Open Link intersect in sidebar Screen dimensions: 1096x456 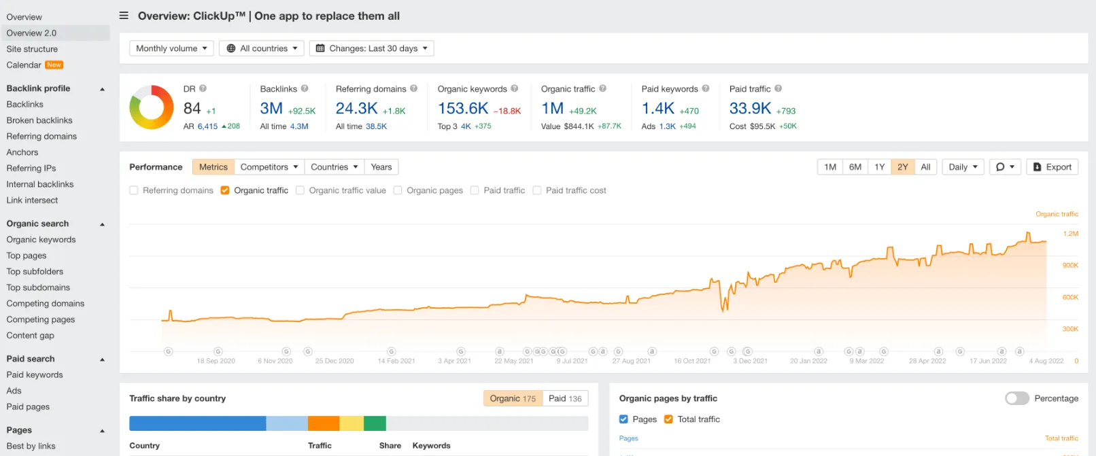point(32,200)
